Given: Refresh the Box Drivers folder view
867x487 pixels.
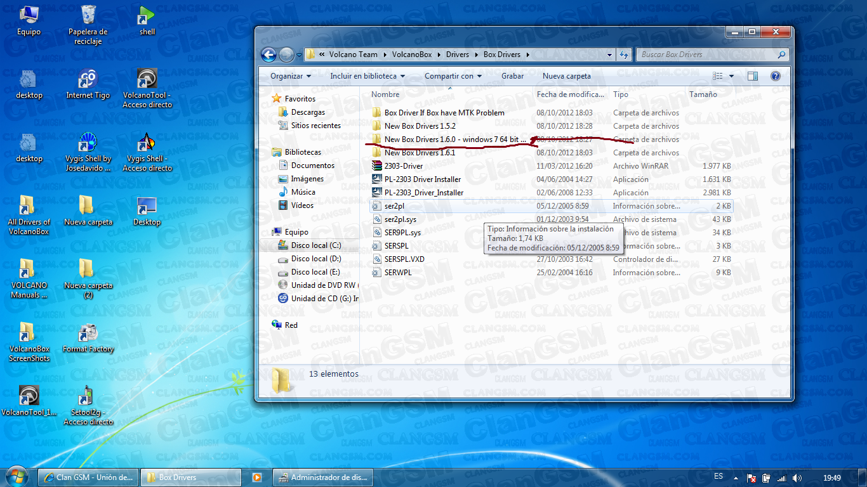Looking at the screenshot, I should coord(624,55).
